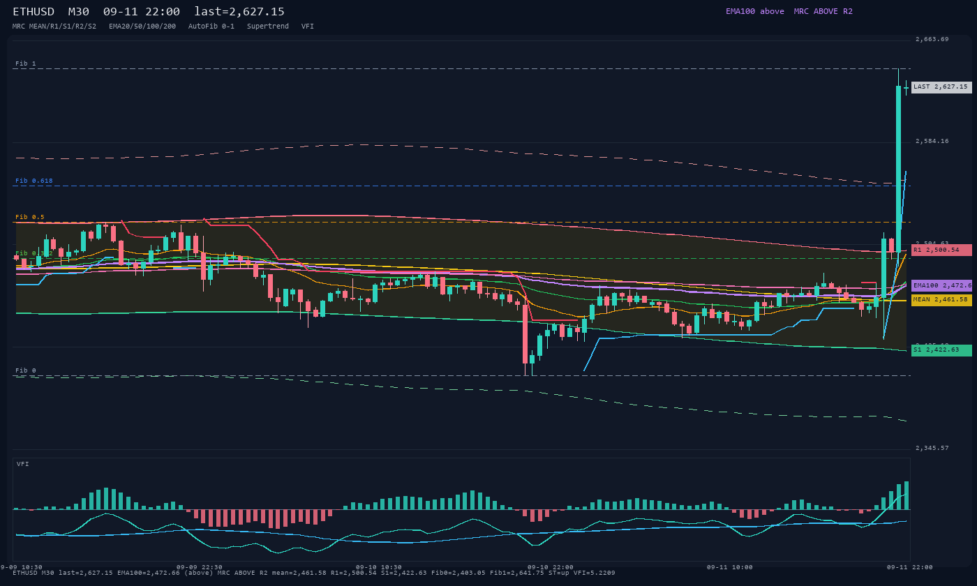Click the Fib 0.618 level label
Image resolution: width=977 pixels, height=586 pixels.
pyautogui.click(x=34, y=181)
